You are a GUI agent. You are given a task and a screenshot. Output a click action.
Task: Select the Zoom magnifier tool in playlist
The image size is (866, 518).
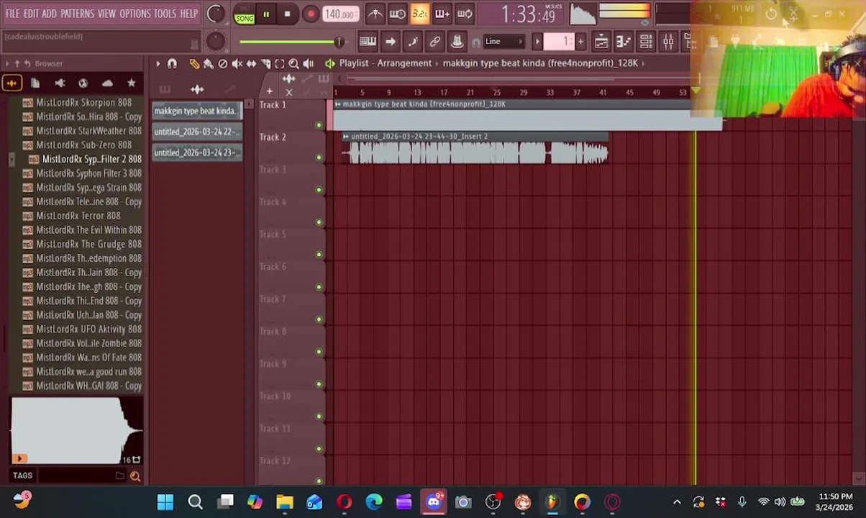[x=293, y=64]
